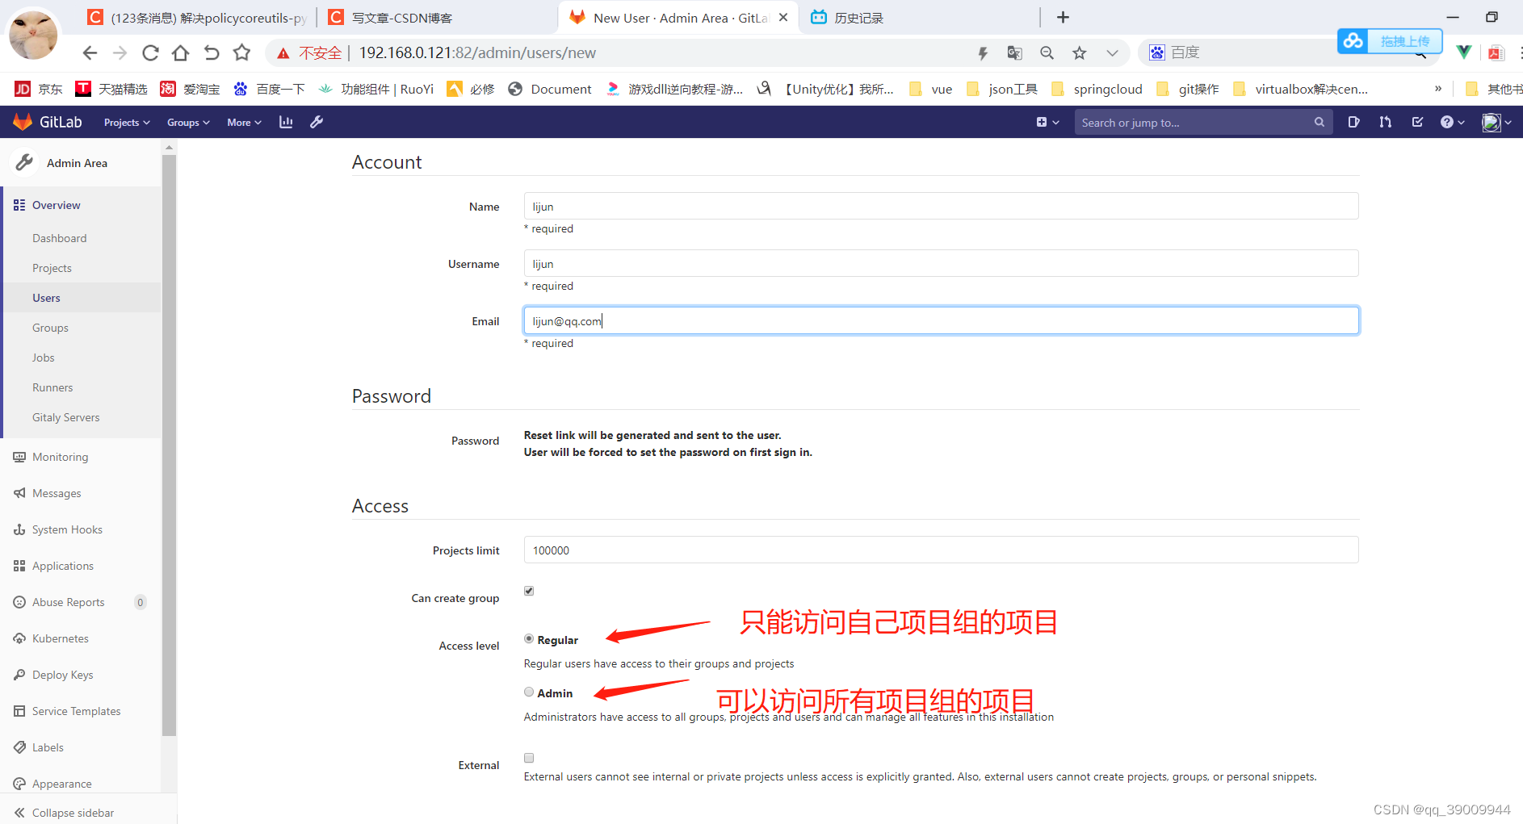
Task: Collapse the sidebar
Action: 65,813
